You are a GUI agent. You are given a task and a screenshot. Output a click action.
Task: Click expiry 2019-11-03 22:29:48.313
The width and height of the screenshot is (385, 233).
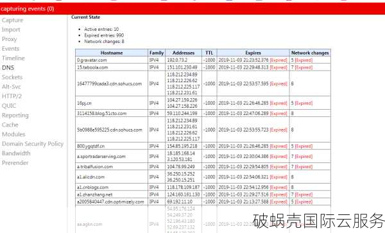point(243,67)
